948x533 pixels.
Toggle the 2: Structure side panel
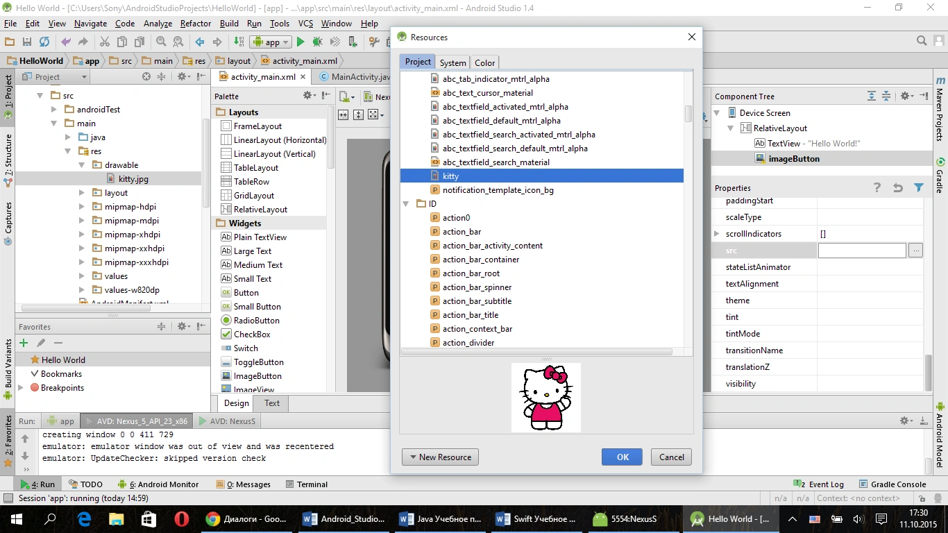click(8, 160)
